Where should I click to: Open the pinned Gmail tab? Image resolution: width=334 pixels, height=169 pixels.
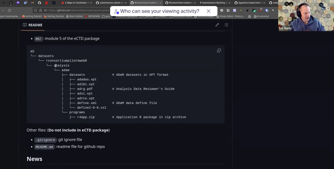(x=32, y=3)
